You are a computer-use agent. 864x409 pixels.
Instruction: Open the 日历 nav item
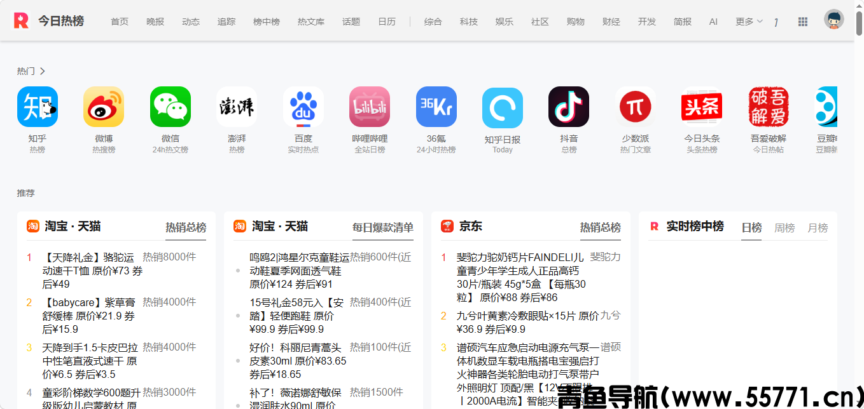(387, 22)
